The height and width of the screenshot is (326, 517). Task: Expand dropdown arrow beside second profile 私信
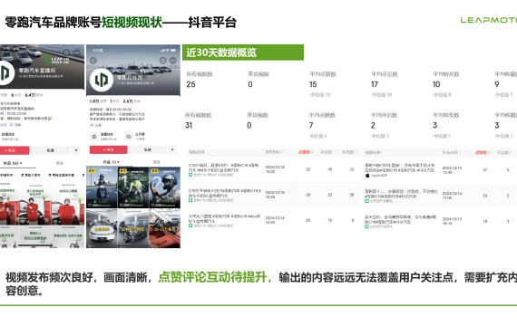(x=172, y=149)
